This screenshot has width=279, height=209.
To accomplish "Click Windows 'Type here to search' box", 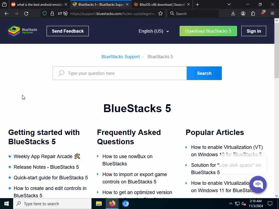I will tap(52, 204).
